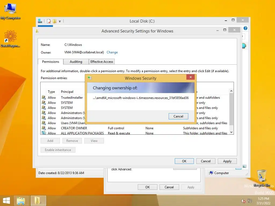275x206 pixels.
Task: Maximize the Advanced Security Settings window
Action: [225, 30]
